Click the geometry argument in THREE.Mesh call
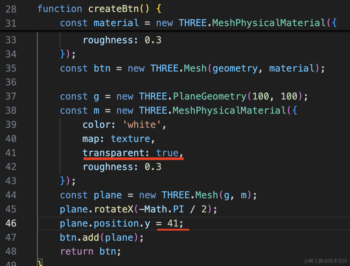Viewport: 350px width, 266px height. point(235,68)
